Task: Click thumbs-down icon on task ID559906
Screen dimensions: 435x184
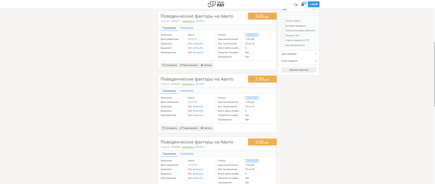Action: click(202, 147)
